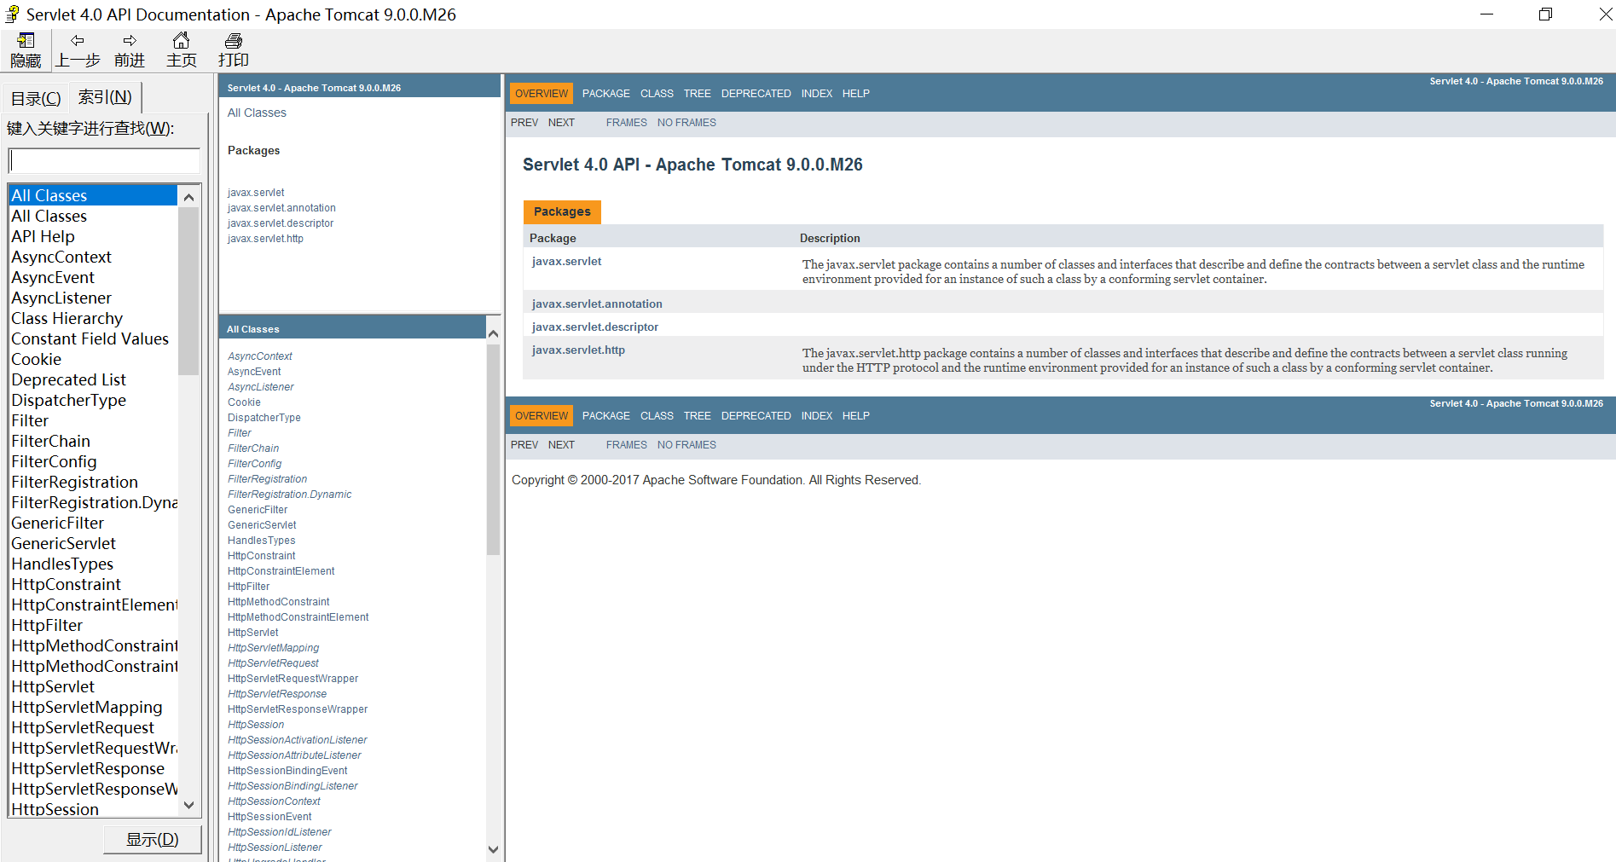Open FilterRegistration.Dynamic class link
This screenshot has width=1616, height=862.
(x=289, y=495)
